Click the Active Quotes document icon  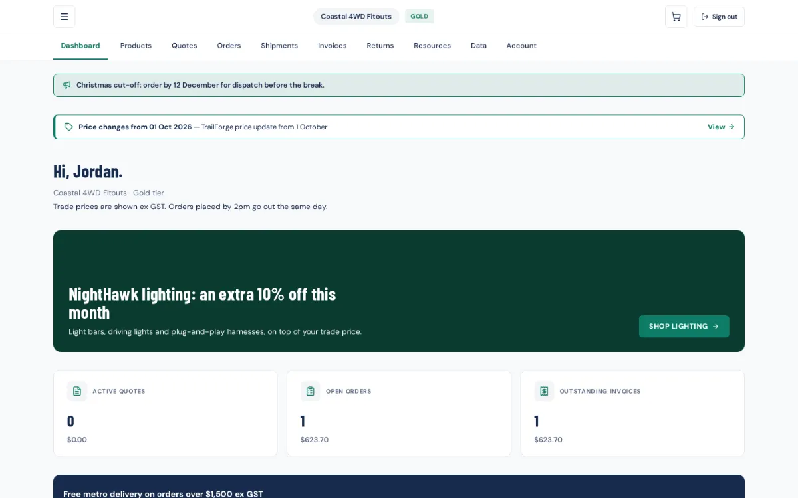click(x=77, y=391)
